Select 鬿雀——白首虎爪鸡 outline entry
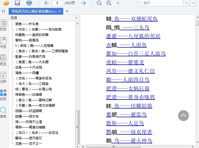199x148 pixels. (x=30, y=57)
